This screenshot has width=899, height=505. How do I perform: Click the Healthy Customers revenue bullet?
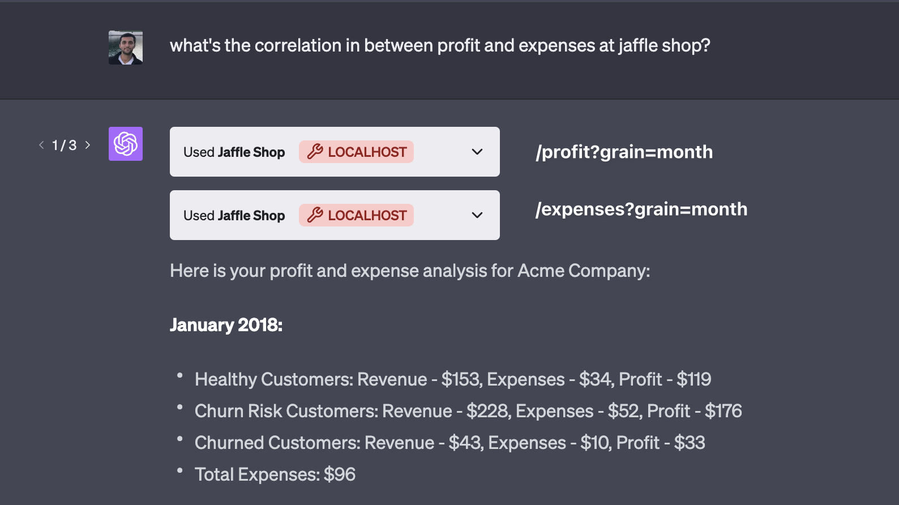[x=453, y=379]
